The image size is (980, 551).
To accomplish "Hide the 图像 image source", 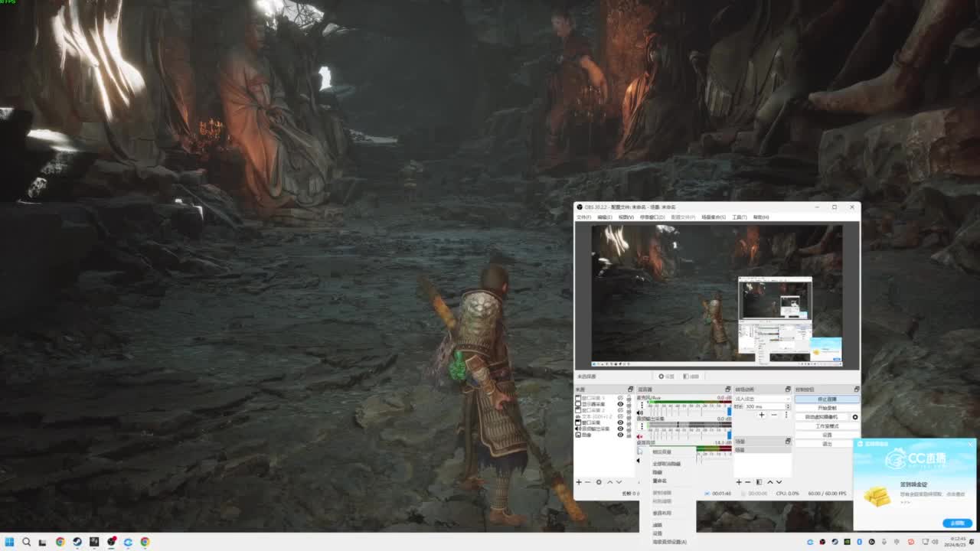I will coord(620,435).
